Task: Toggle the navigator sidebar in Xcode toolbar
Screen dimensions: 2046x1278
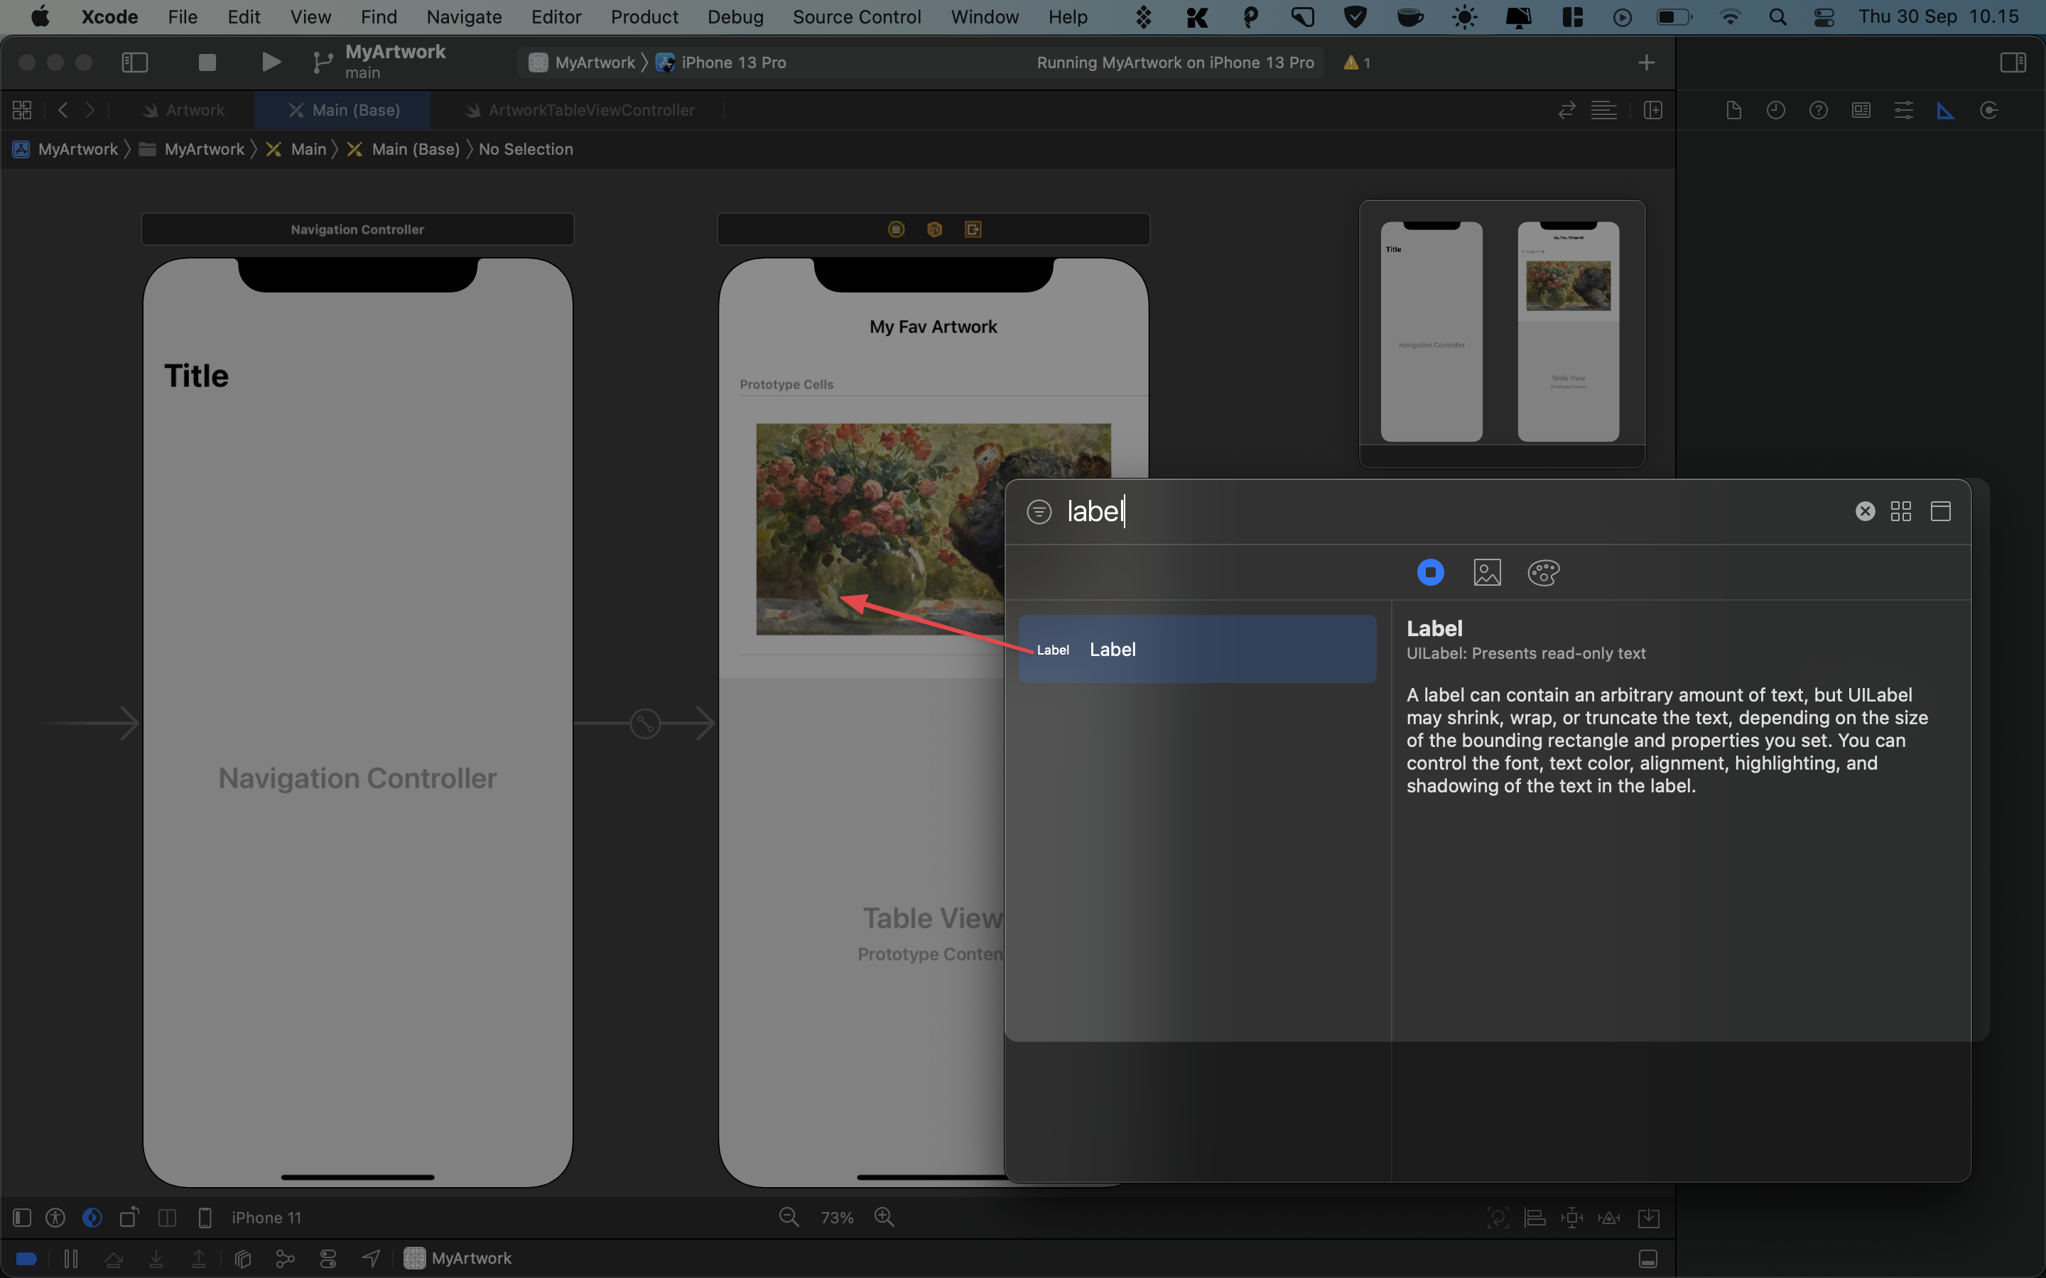Action: pos(135,62)
